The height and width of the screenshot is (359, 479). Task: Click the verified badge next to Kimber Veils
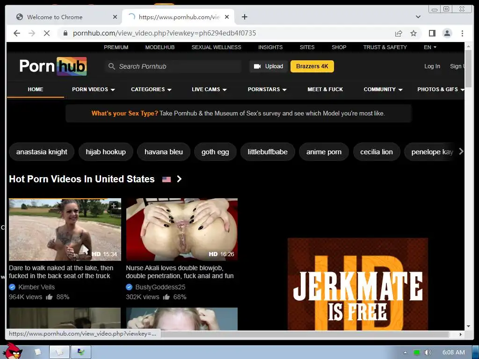pos(12,287)
